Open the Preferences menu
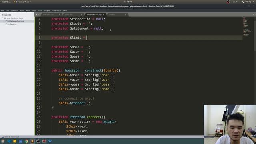This screenshot has height=144, width=256. (56, 10)
